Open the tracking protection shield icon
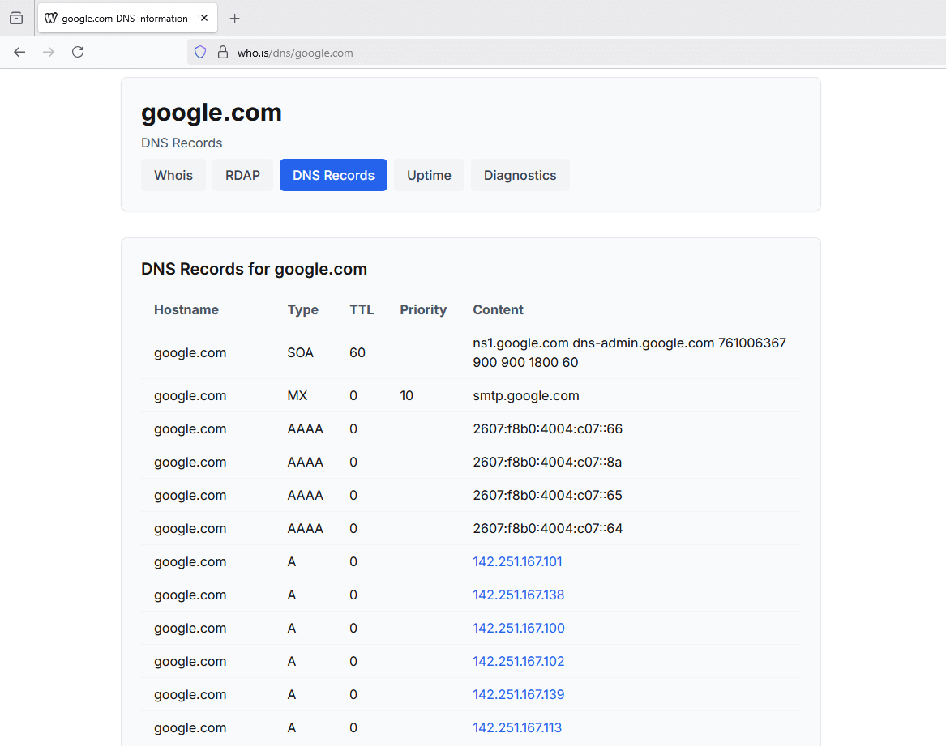This screenshot has height=746, width=946. [x=200, y=53]
